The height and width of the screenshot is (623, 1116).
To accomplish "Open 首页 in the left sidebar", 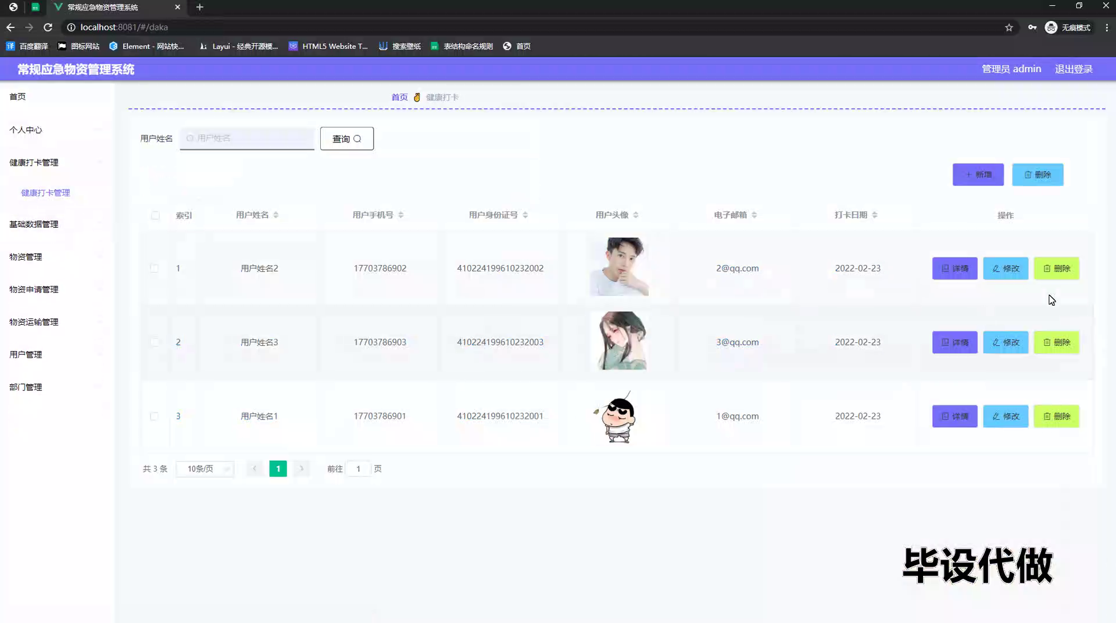I will pyautogui.click(x=17, y=96).
